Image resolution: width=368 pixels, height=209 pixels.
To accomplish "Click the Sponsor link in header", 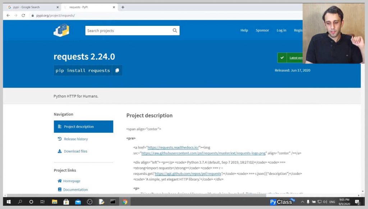I will (262, 31).
